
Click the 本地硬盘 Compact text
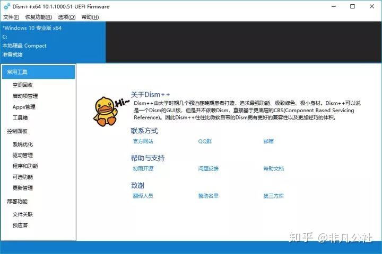click(x=24, y=46)
